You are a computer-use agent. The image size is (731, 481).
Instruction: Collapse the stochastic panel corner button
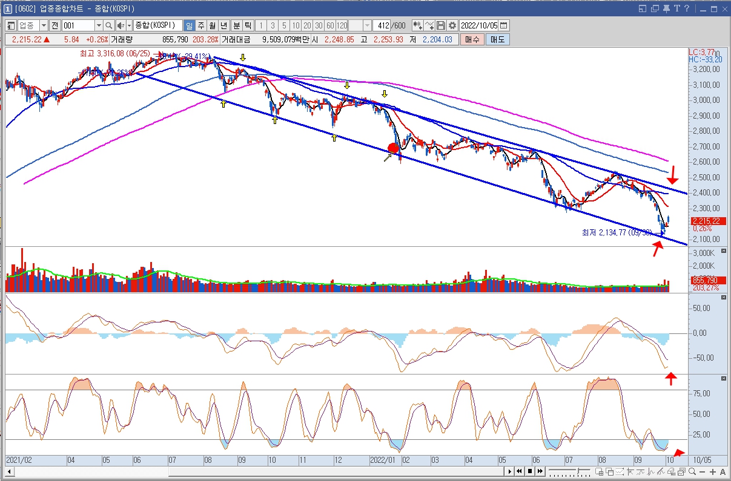click(x=724, y=378)
